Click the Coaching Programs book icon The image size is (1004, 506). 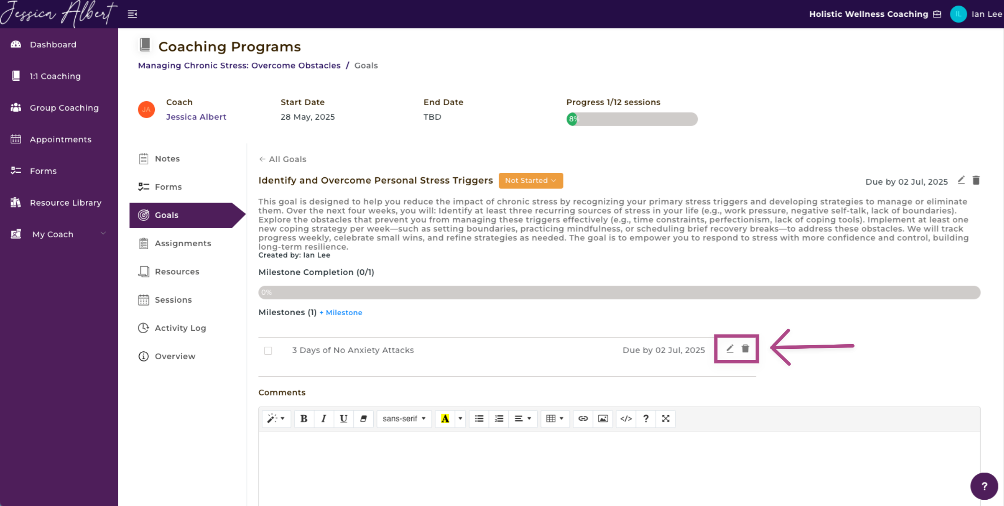coord(145,45)
